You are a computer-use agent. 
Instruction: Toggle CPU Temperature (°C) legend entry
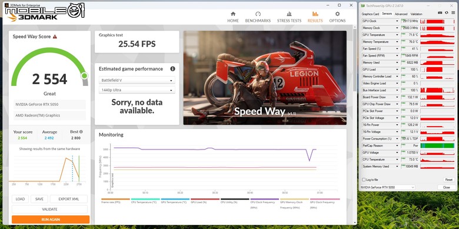click(145, 201)
